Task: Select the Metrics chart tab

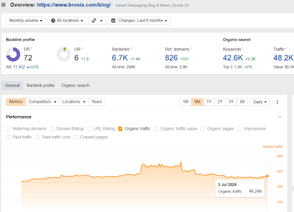Action: (16, 102)
